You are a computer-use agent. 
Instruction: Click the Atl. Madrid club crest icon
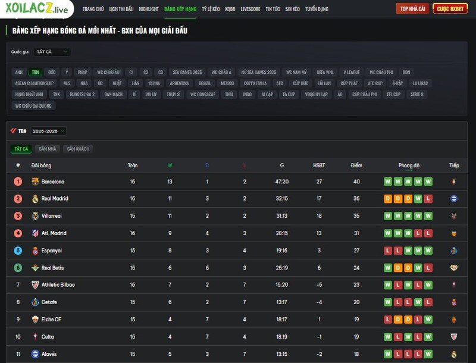pos(35,233)
